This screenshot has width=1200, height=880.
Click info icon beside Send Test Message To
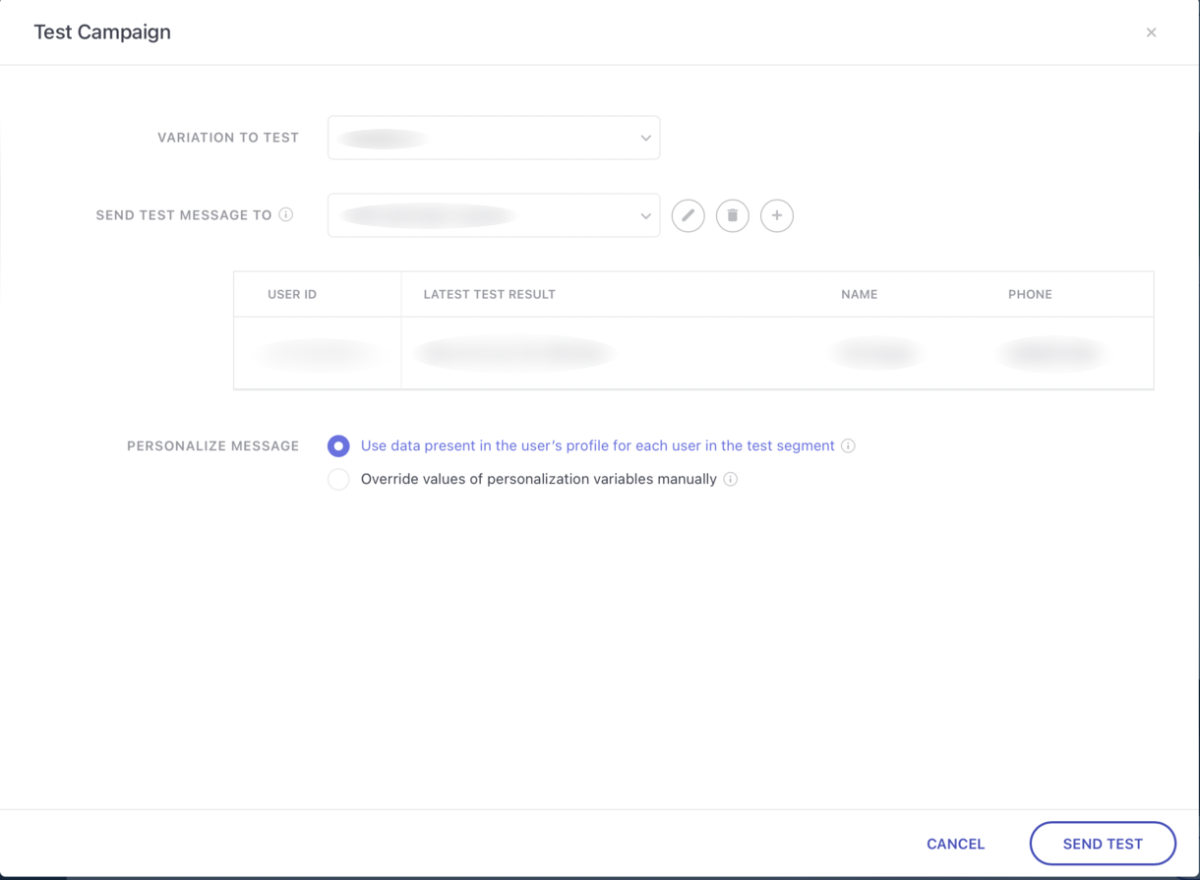tap(286, 214)
